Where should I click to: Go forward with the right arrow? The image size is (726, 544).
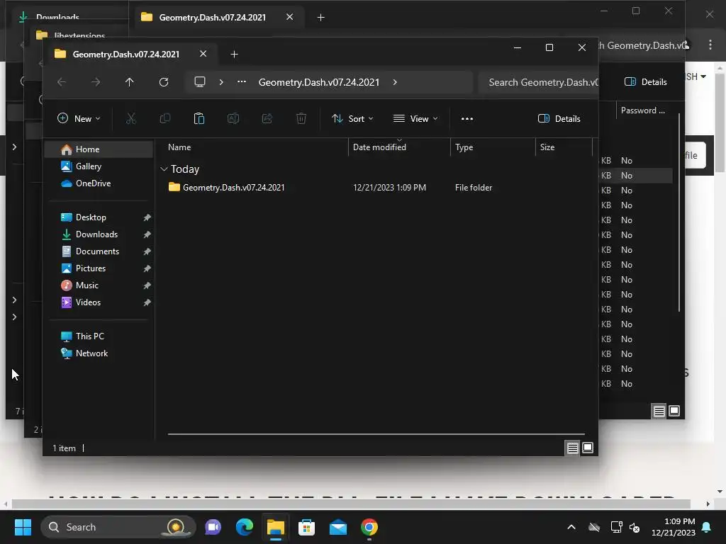pyautogui.click(x=96, y=82)
